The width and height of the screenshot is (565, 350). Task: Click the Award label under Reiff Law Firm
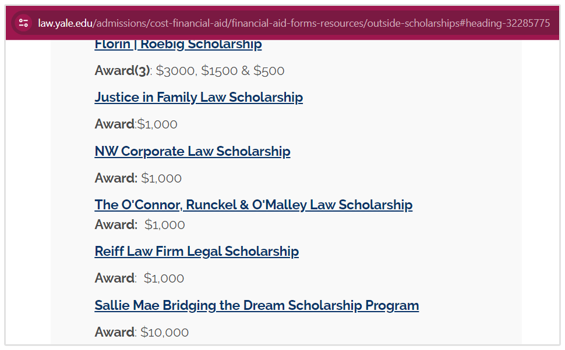coord(114,278)
